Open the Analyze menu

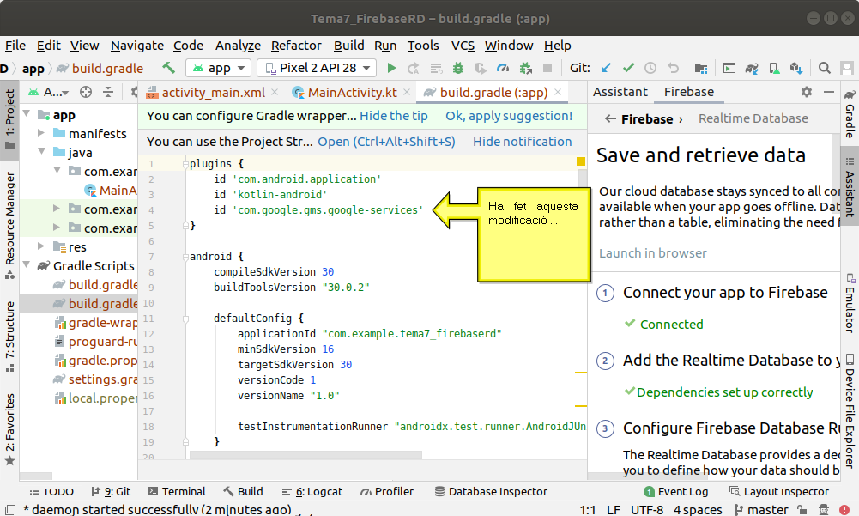238,46
